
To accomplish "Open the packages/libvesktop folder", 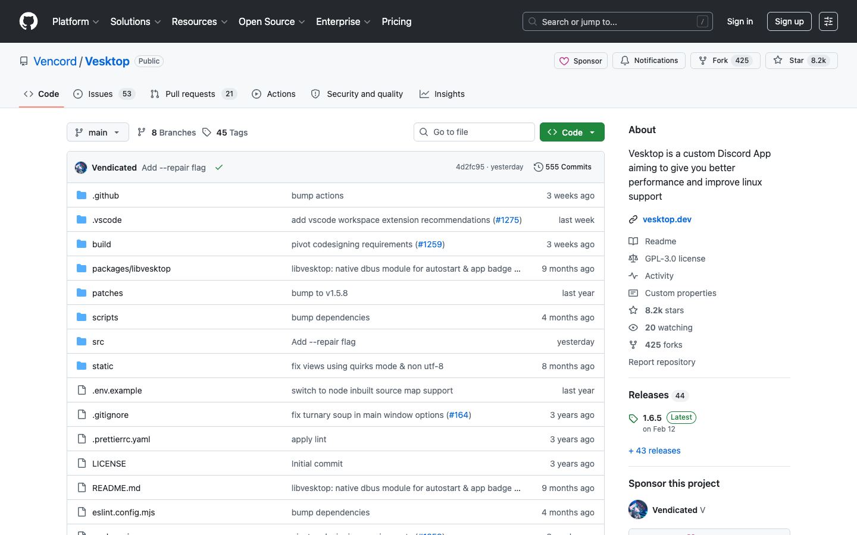I will coord(132,269).
